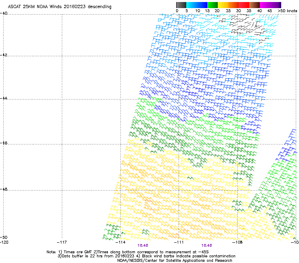The width and height of the screenshot is (299, 263).
Task: Select the brown 35-40 knots legend swatch
Action: [x=255, y=5]
